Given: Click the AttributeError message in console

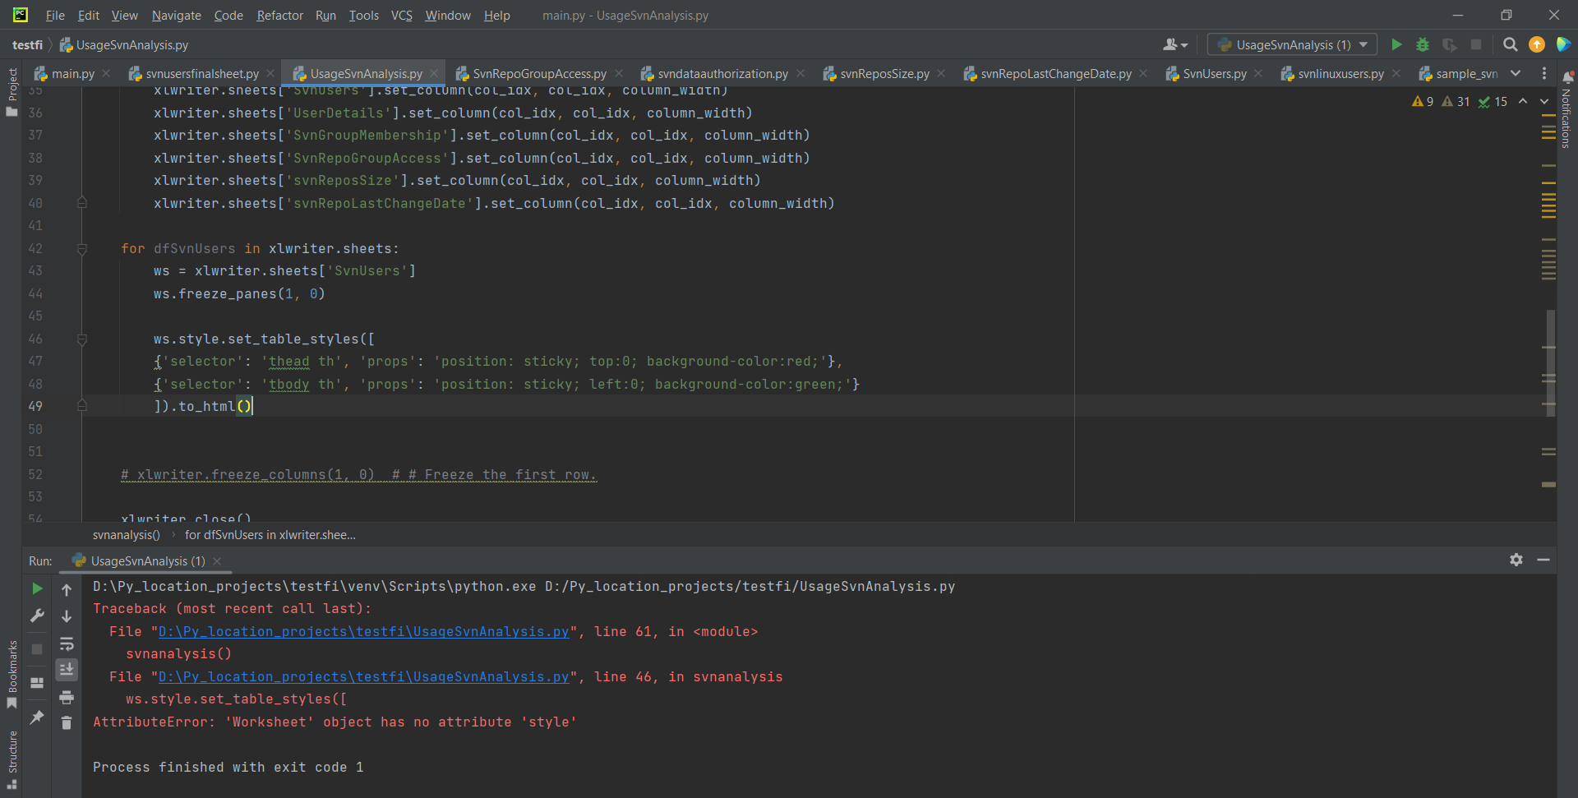Looking at the screenshot, I should (335, 722).
